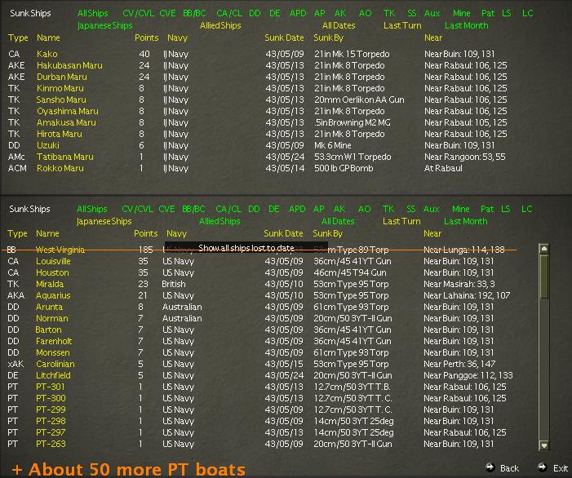The width and height of the screenshot is (572, 478).
Task: Filter upper panel by DD destroyers
Action: (255, 13)
